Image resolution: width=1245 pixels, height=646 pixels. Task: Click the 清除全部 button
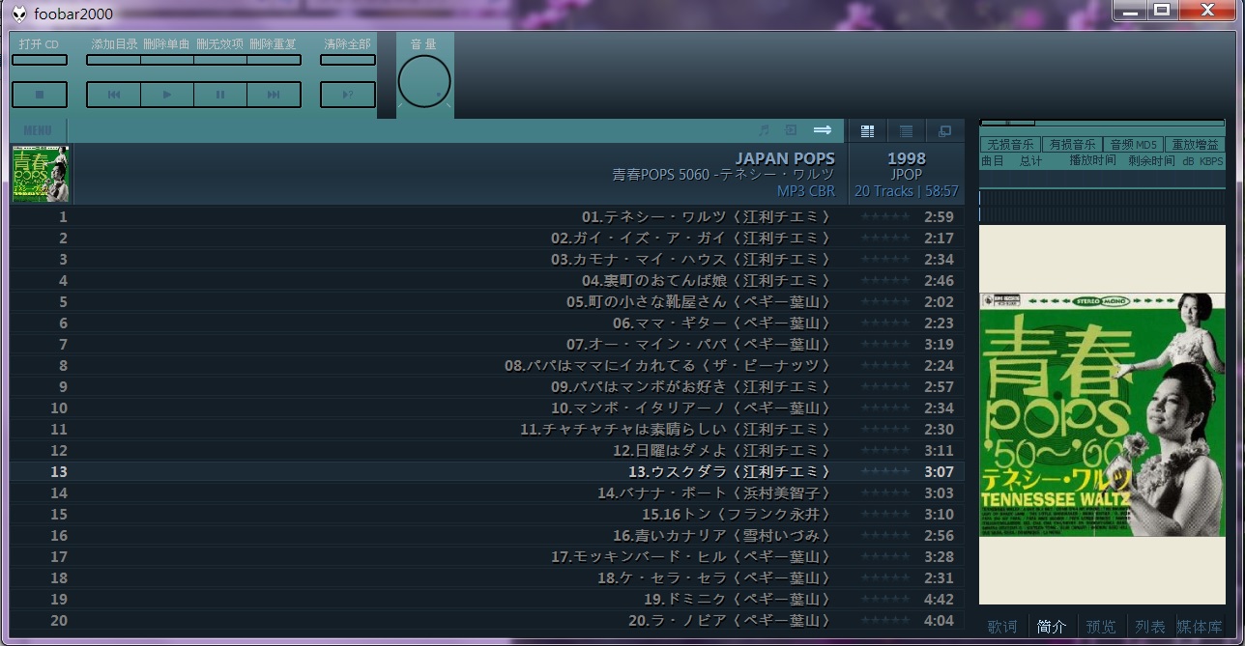[x=347, y=60]
